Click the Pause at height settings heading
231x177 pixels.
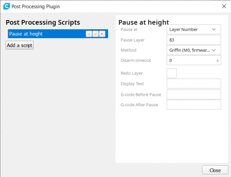coord(144,22)
